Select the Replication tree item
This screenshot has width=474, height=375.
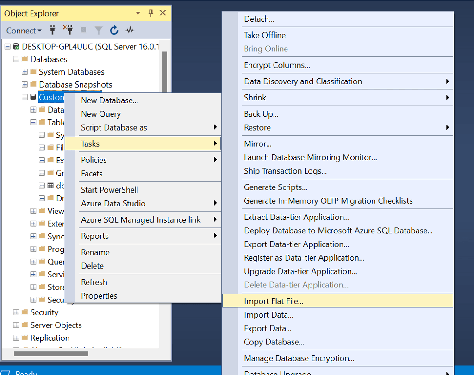click(x=50, y=338)
